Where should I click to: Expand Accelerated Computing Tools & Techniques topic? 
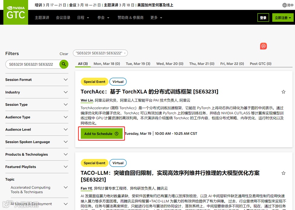pyautogui.click(x=39, y=190)
